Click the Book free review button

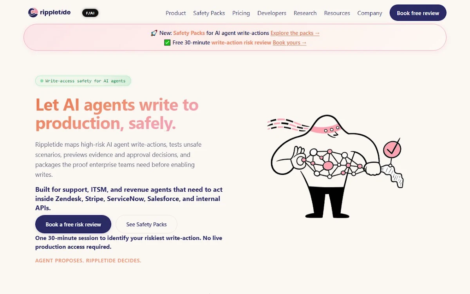point(418,13)
